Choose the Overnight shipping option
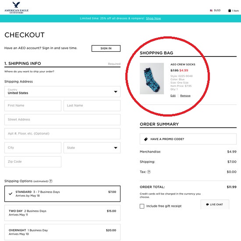 pyautogui.click(x=62, y=232)
